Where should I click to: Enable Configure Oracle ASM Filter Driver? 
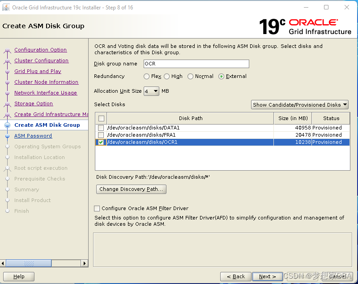click(97, 208)
